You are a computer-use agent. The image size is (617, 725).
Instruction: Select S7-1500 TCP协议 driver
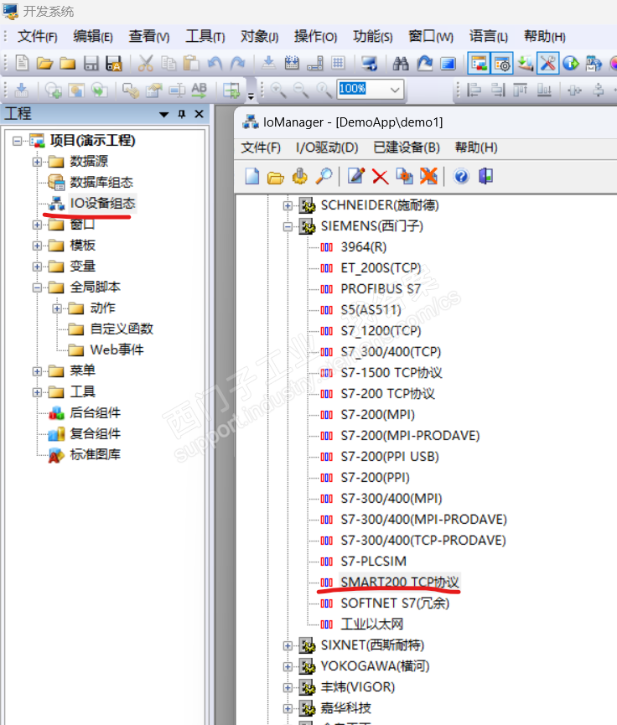[x=391, y=373]
